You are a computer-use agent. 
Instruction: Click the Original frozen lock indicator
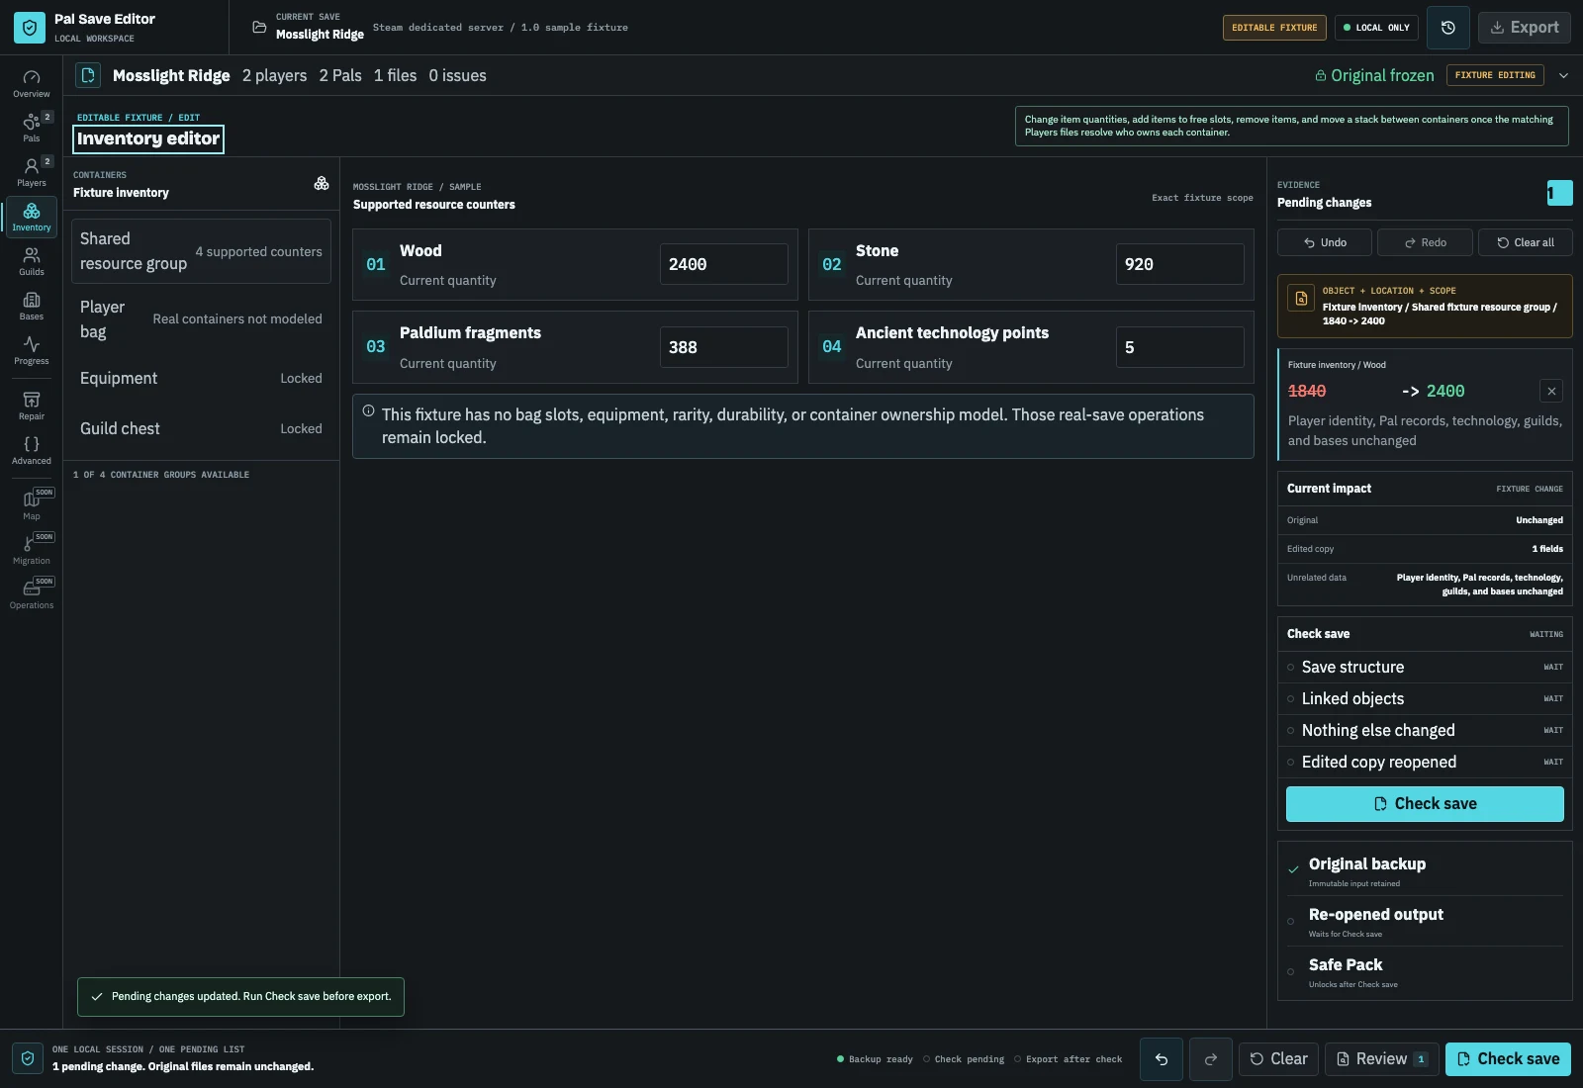1374,75
